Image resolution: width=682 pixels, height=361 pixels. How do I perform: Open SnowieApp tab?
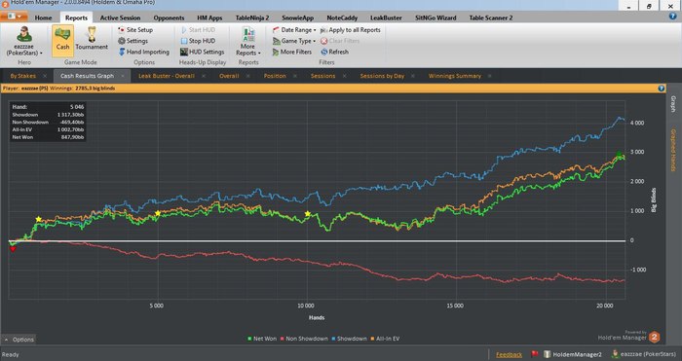[x=297, y=18]
